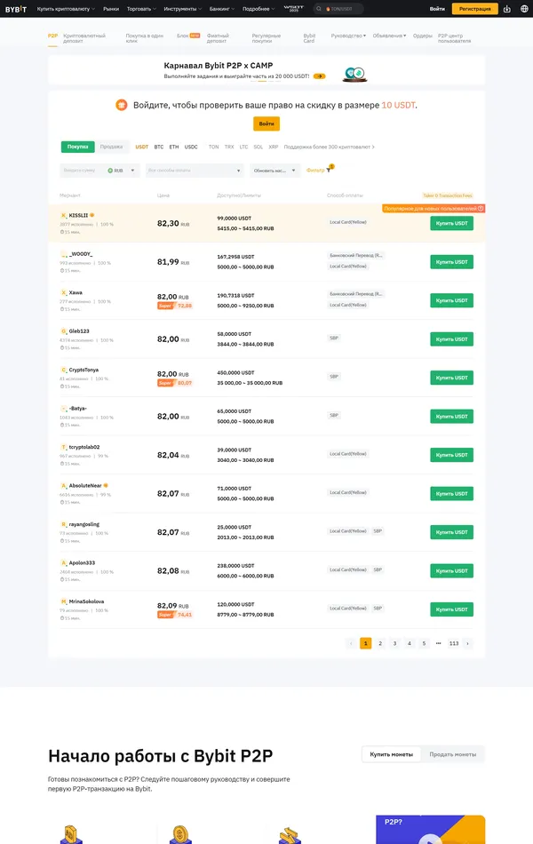Expand Инструменты header menu

click(183, 9)
